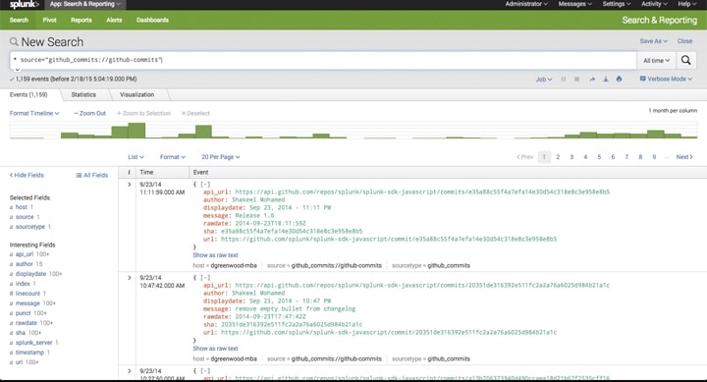707x382 pixels.
Task: Share the search job
Action: click(592, 79)
